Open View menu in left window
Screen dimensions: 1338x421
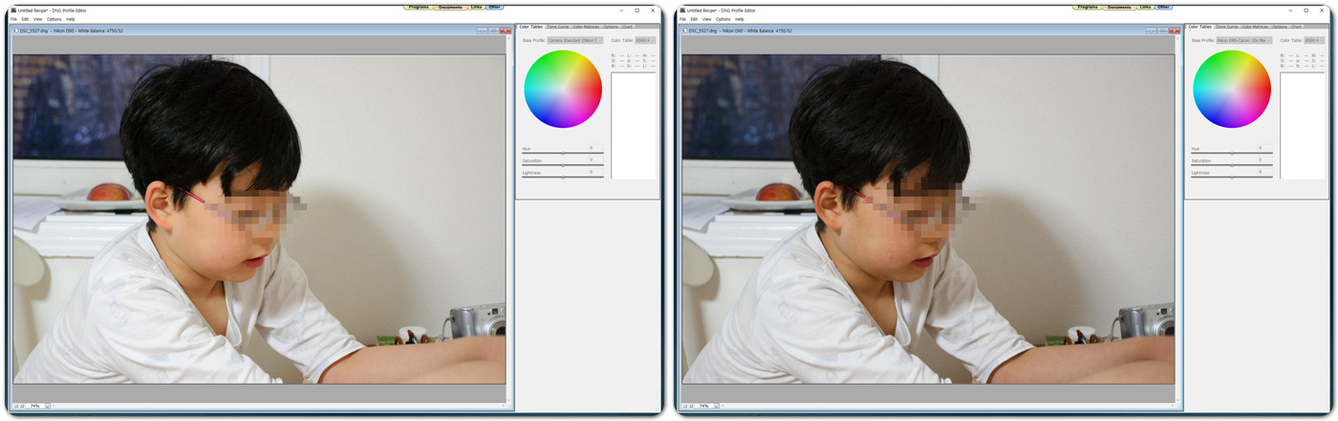(37, 19)
